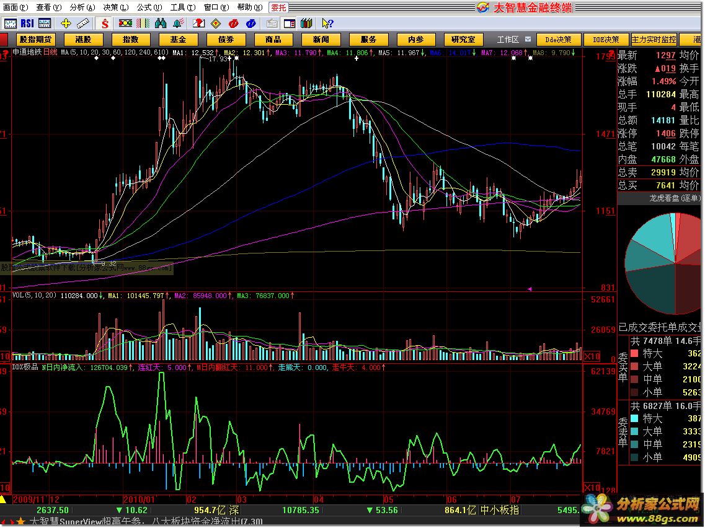
Task: Click the 日线 period label
Action: point(50,52)
